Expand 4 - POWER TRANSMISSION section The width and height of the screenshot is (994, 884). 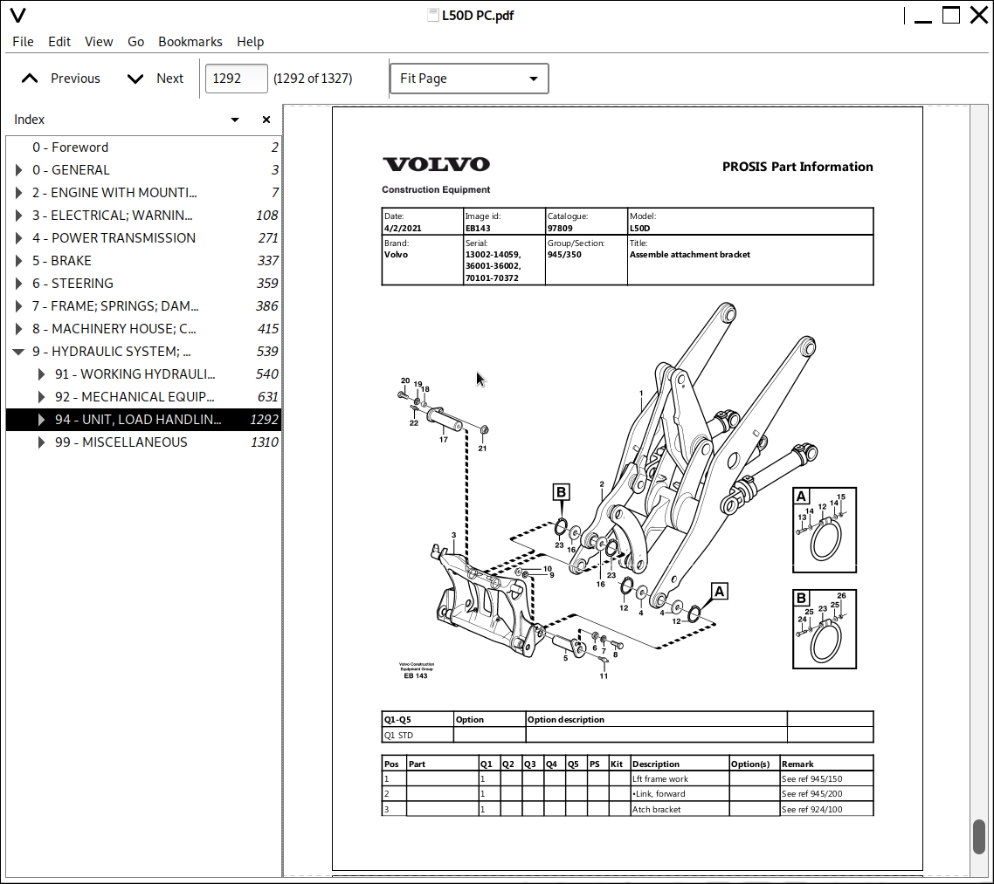[18, 238]
